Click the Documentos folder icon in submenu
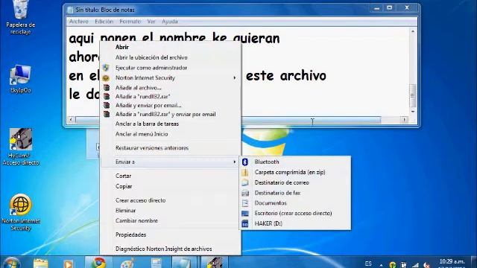The height and width of the screenshot is (268, 477). coord(245,203)
